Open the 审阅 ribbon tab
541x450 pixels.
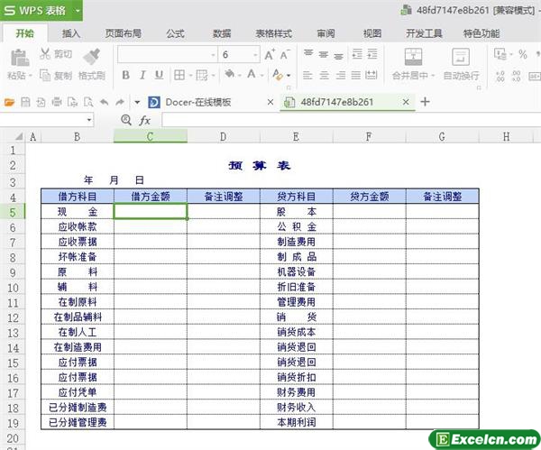point(326,33)
